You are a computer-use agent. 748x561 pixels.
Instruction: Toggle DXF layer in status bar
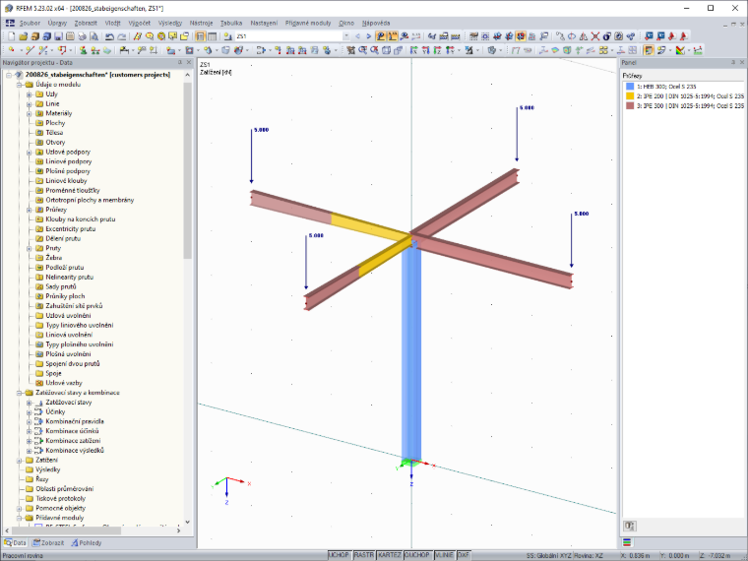[x=464, y=555]
